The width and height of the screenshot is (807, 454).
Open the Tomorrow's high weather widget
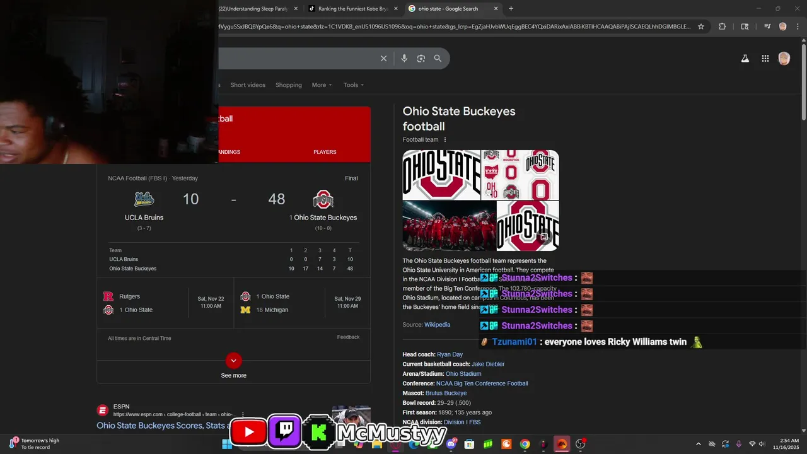click(35, 443)
